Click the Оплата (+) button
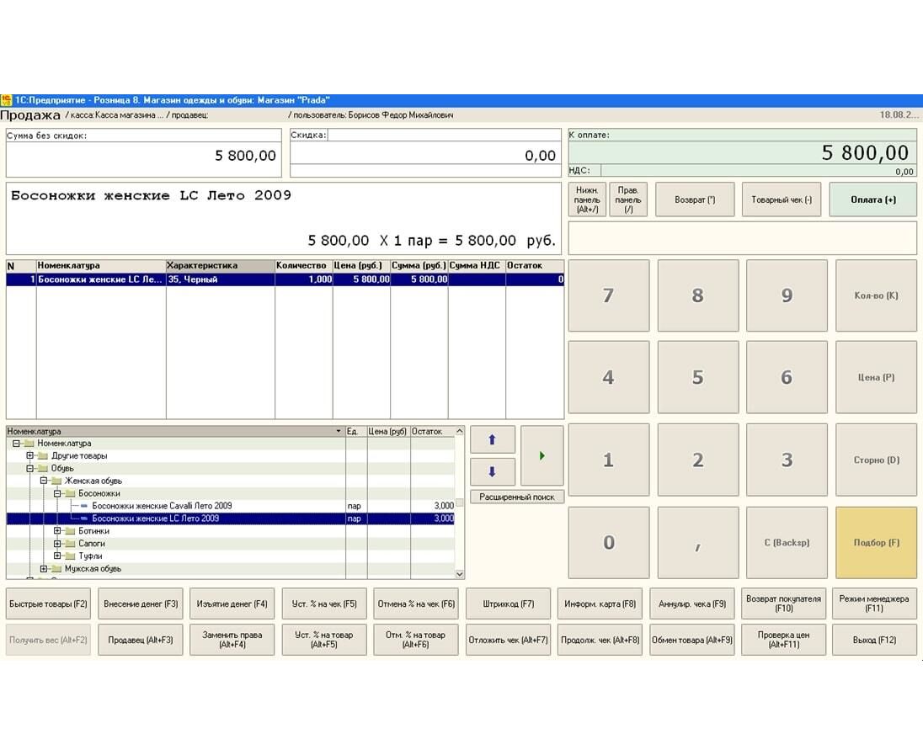 872,200
